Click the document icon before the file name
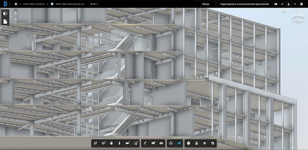This screenshot has width=308, height=150. pos(52,4)
